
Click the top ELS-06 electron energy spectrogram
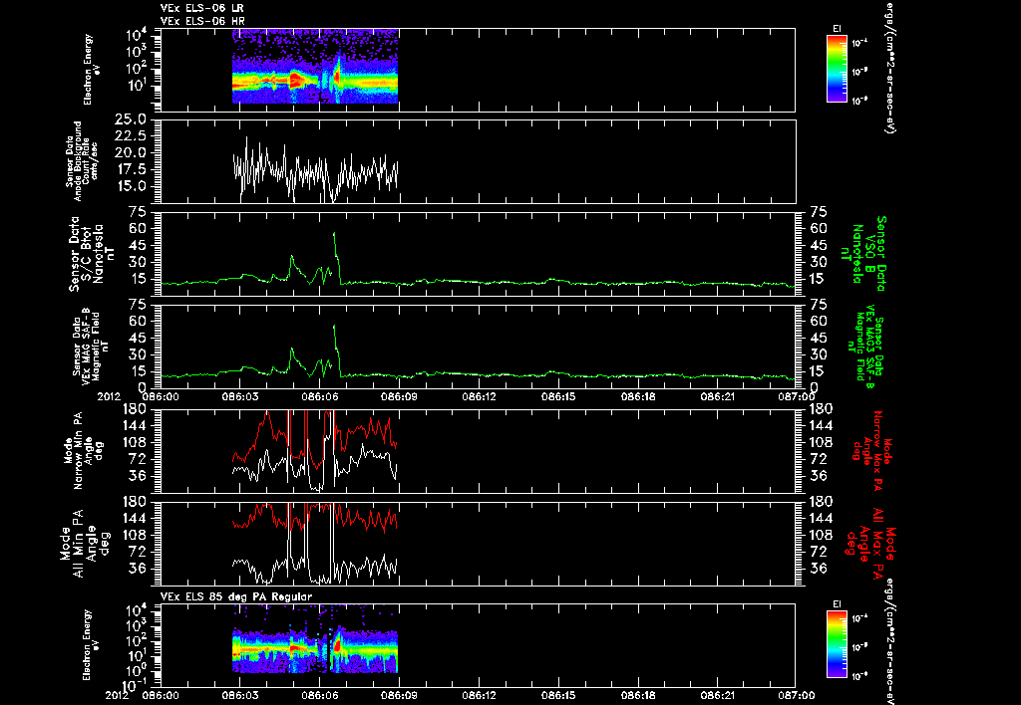click(315, 66)
